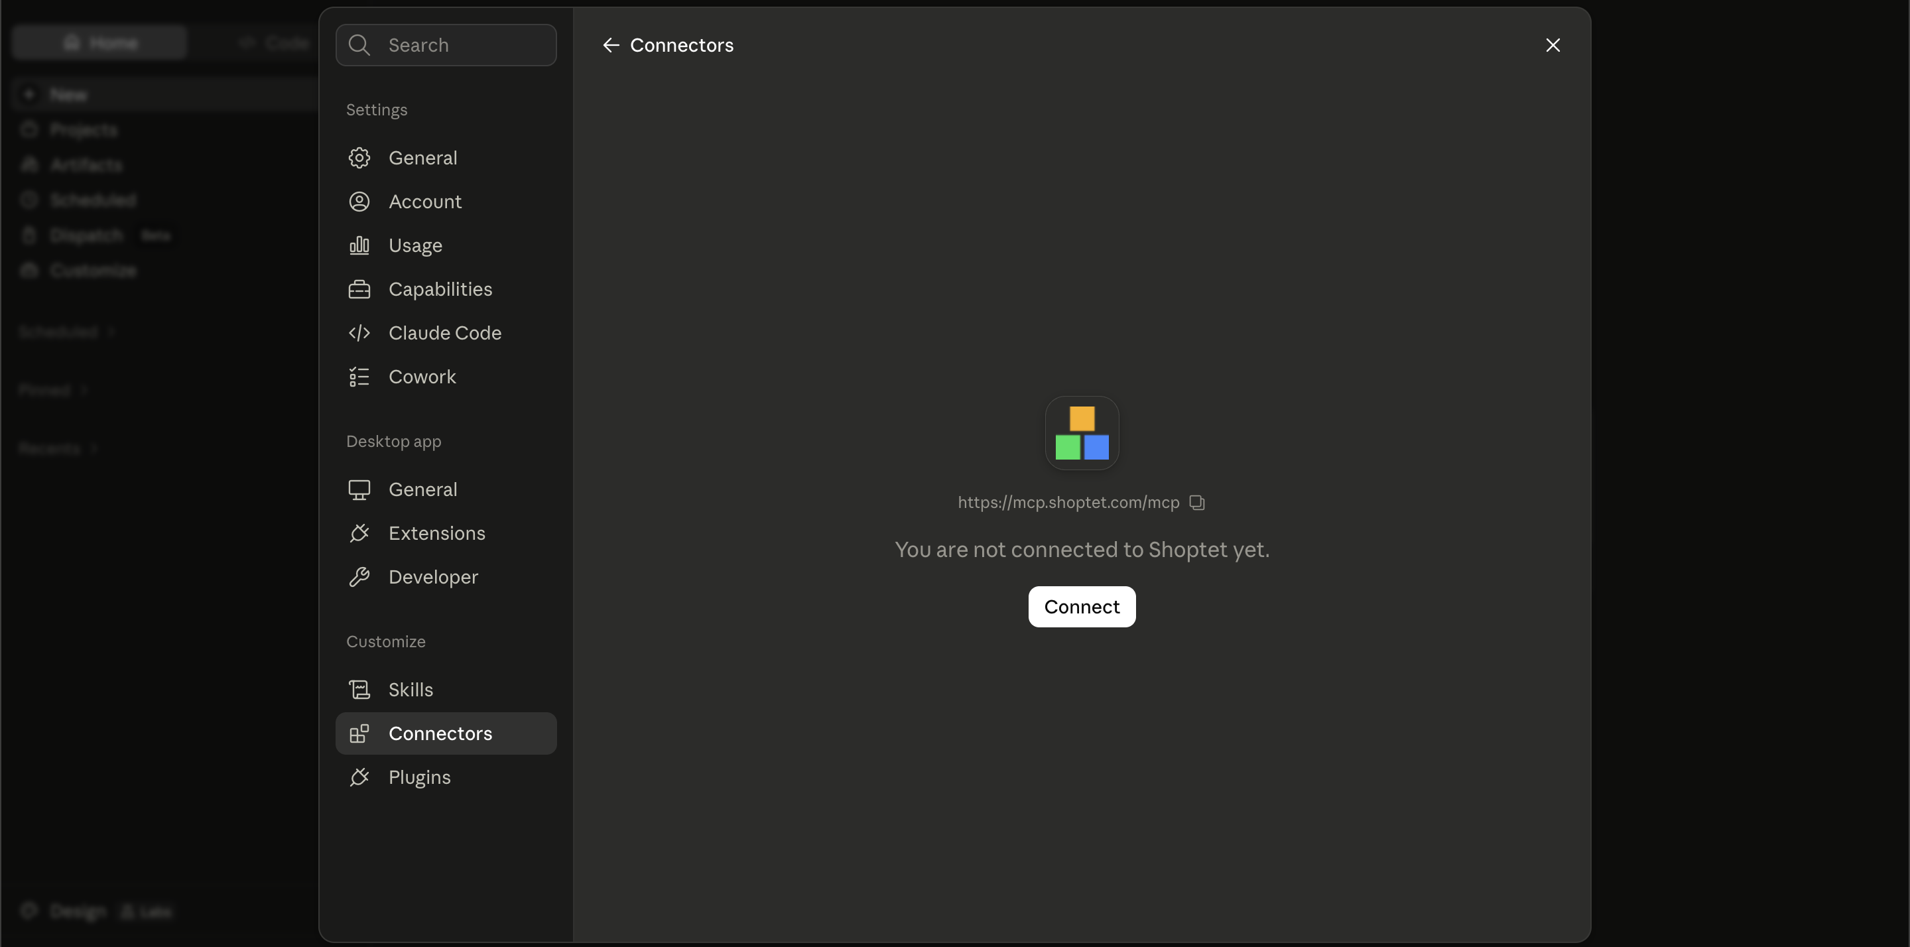Open the Cowork section
Image resolution: width=1910 pixels, height=947 pixels.
(446, 377)
